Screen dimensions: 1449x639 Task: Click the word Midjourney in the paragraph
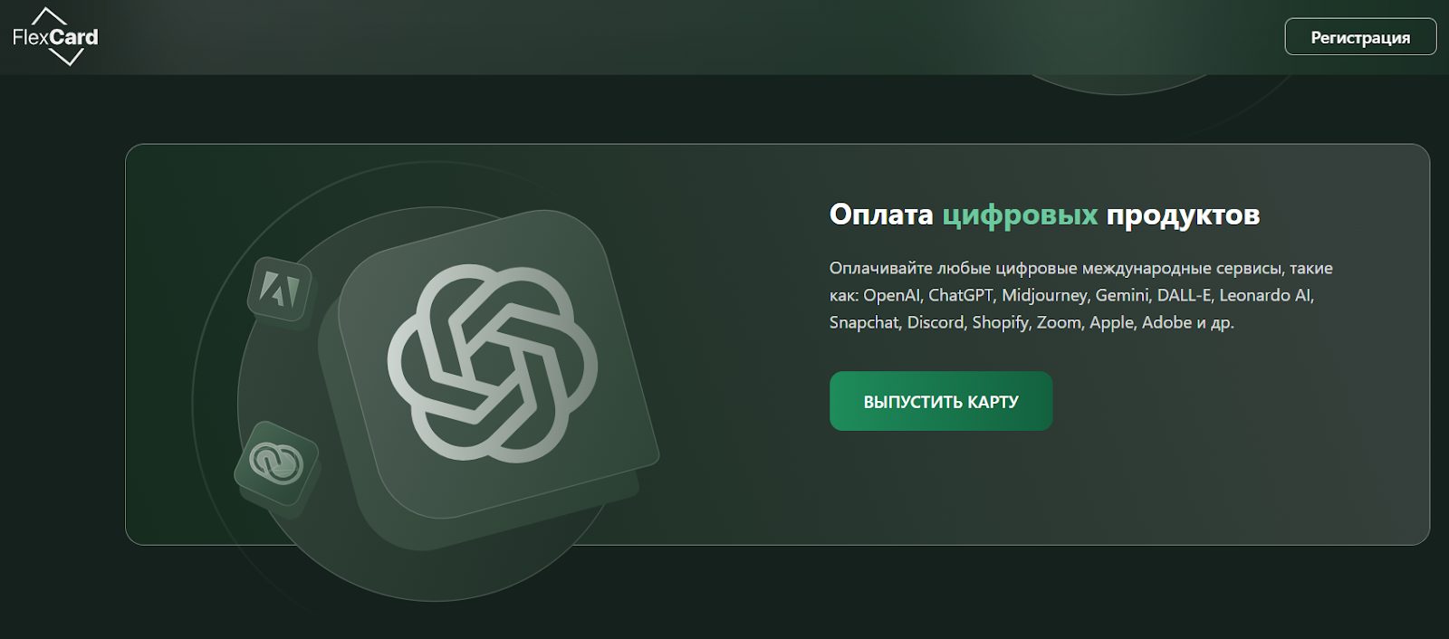(1044, 295)
